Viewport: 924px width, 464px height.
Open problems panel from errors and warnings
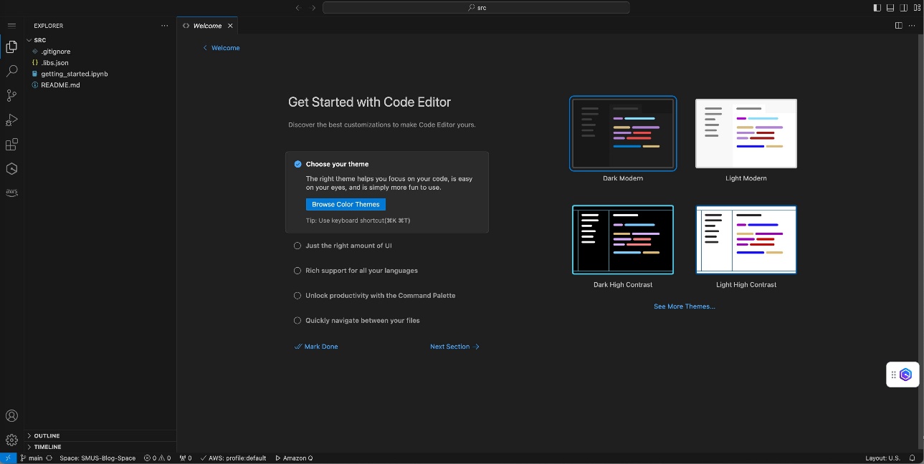click(157, 458)
